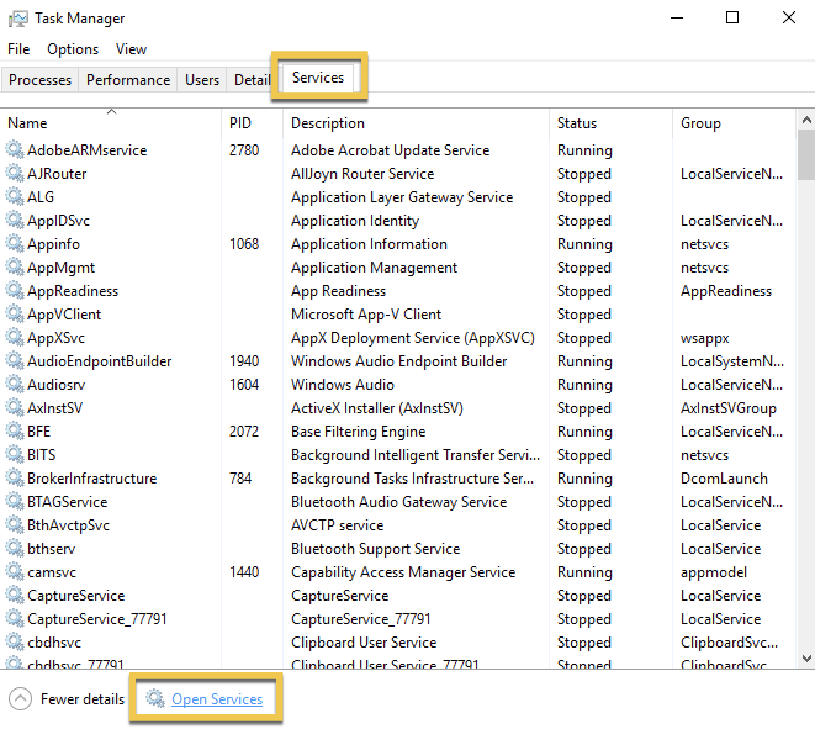Select the Services tab
The height and width of the screenshot is (729, 815).
point(318,78)
